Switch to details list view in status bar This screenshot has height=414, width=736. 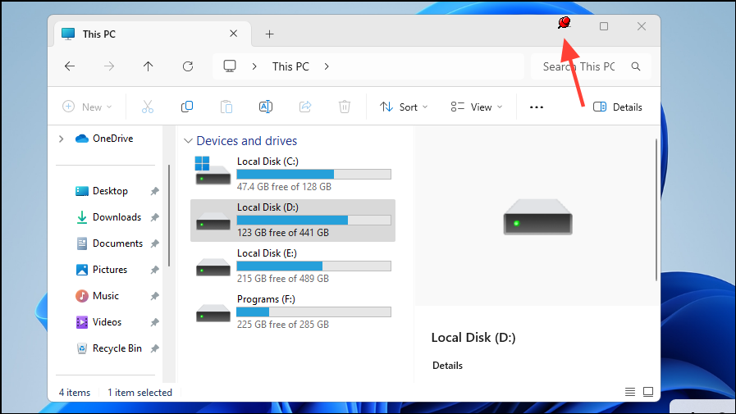coord(630,392)
